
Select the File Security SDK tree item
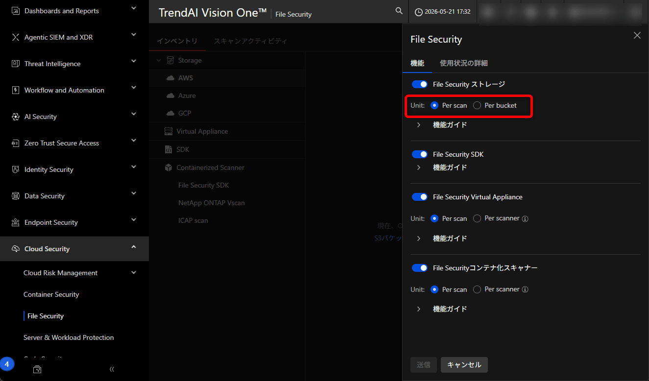tap(204, 185)
